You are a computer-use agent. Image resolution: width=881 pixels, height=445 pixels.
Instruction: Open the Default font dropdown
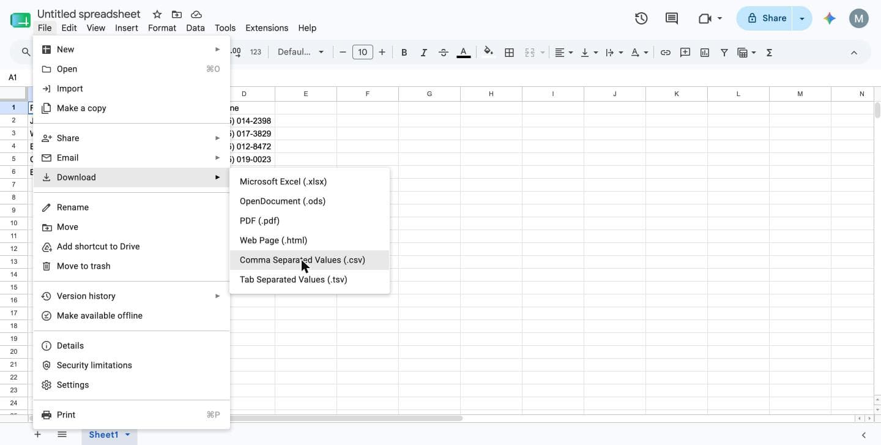coord(300,52)
